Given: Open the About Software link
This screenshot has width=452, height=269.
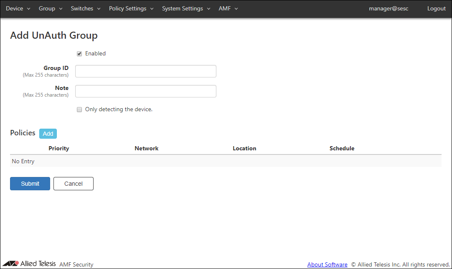Looking at the screenshot, I should click(x=327, y=264).
